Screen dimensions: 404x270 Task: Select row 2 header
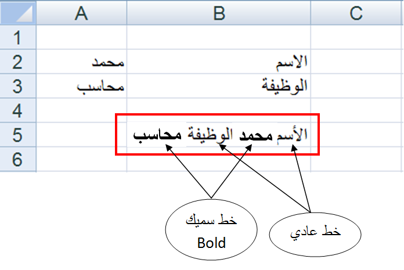tap(18, 62)
